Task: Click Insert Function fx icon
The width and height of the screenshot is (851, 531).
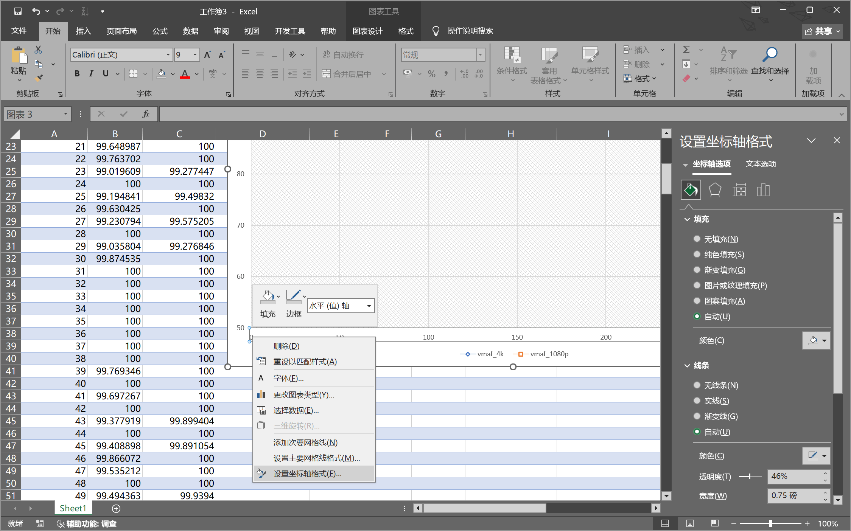Action: 146,114
